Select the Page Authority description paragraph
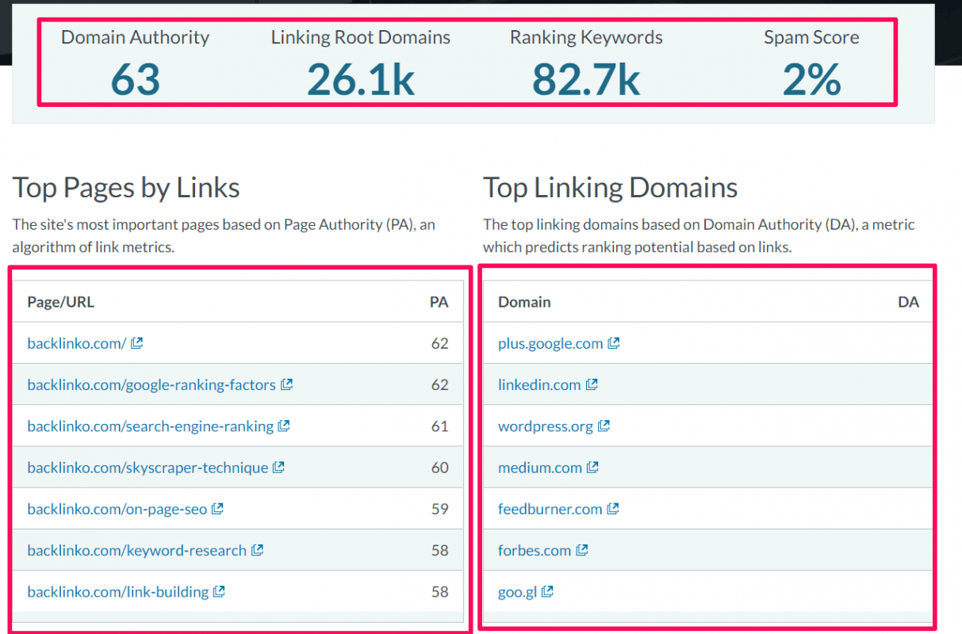962x634 pixels. pos(224,235)
